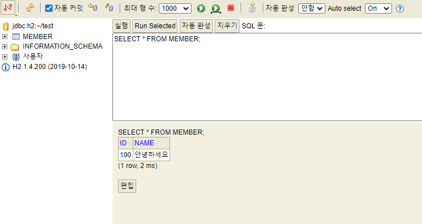Click the ID column header
The image size is (422, 224).
[125, 143]
